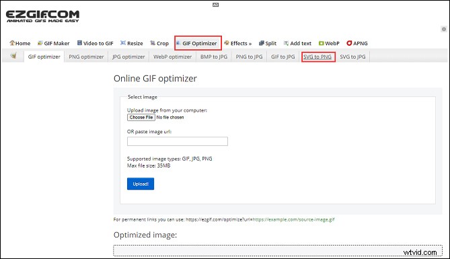
Task: Click the EZGIF.COM logo
Action: tap(42, 16)
